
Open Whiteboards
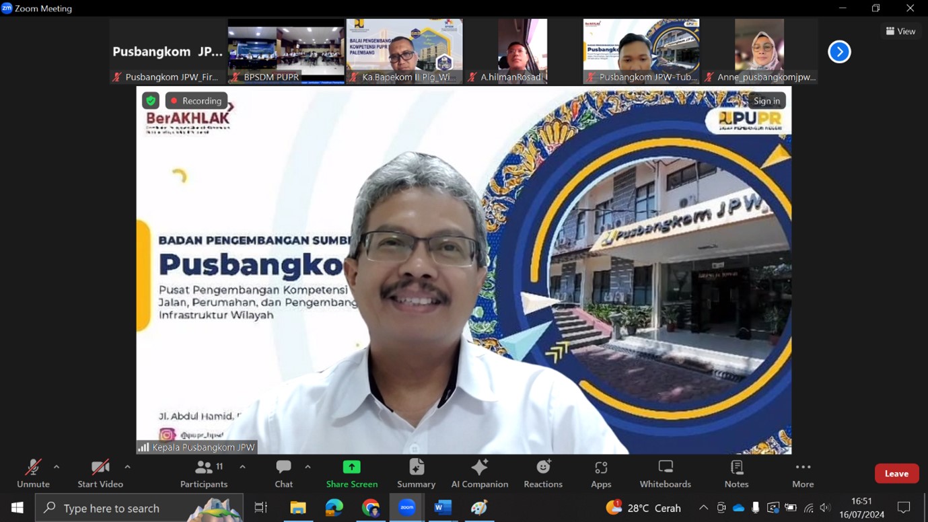(x=666, y=474)
